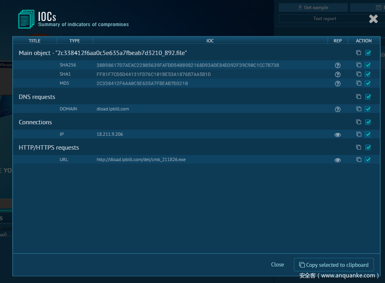
Task: Click reputation question icon for domain row
Action: (337, 109)
